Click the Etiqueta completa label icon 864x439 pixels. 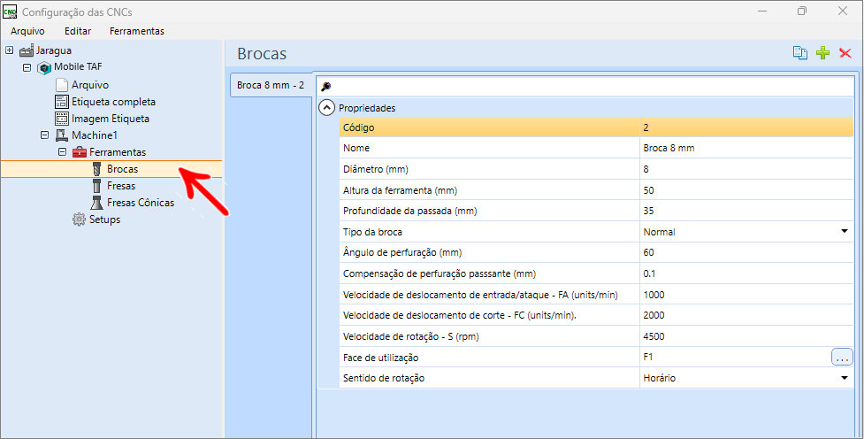62,102
